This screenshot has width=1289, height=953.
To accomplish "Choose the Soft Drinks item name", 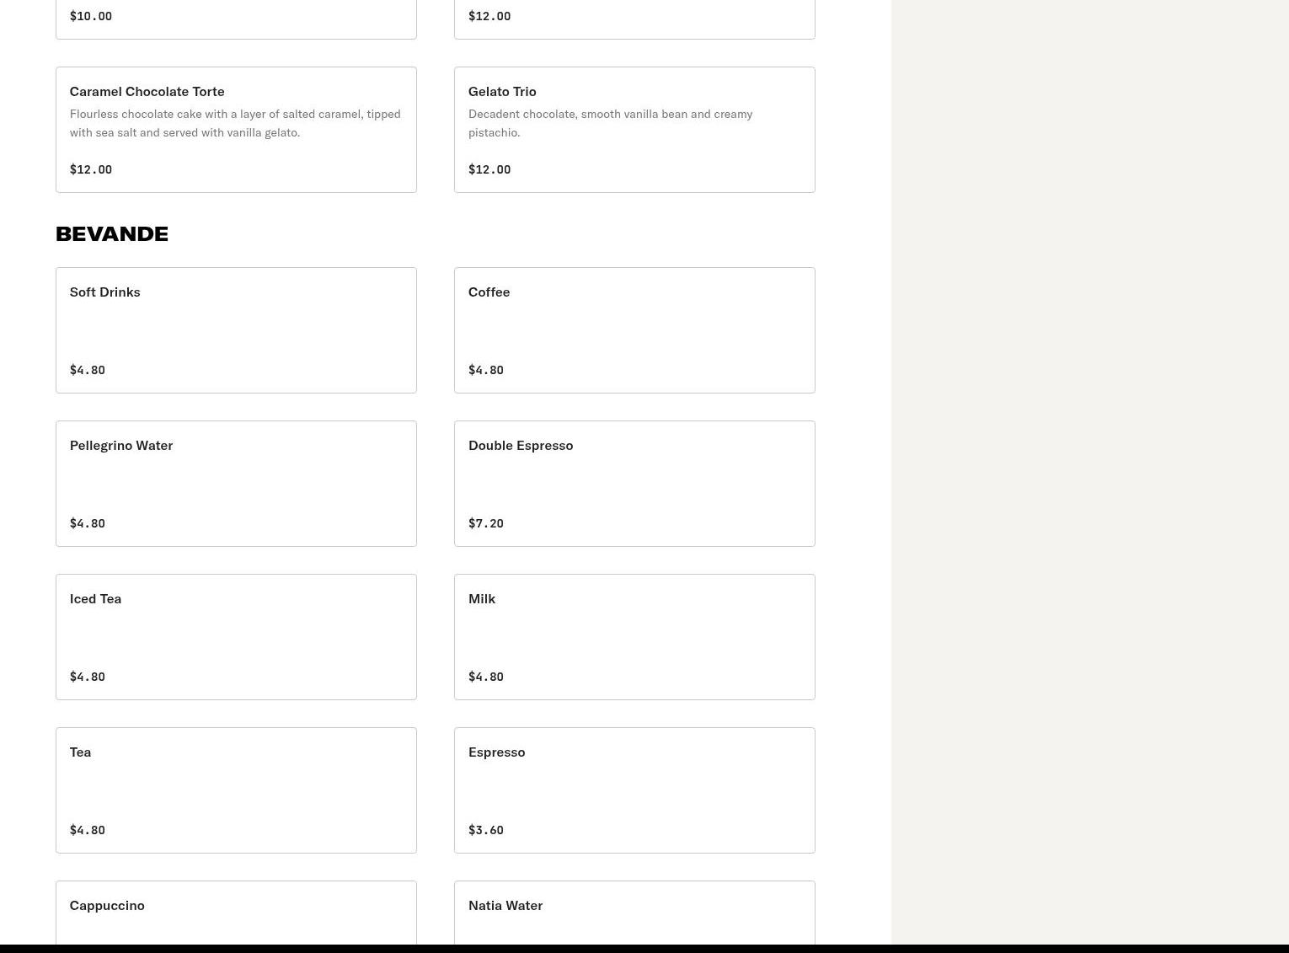I will pos(105,292).
